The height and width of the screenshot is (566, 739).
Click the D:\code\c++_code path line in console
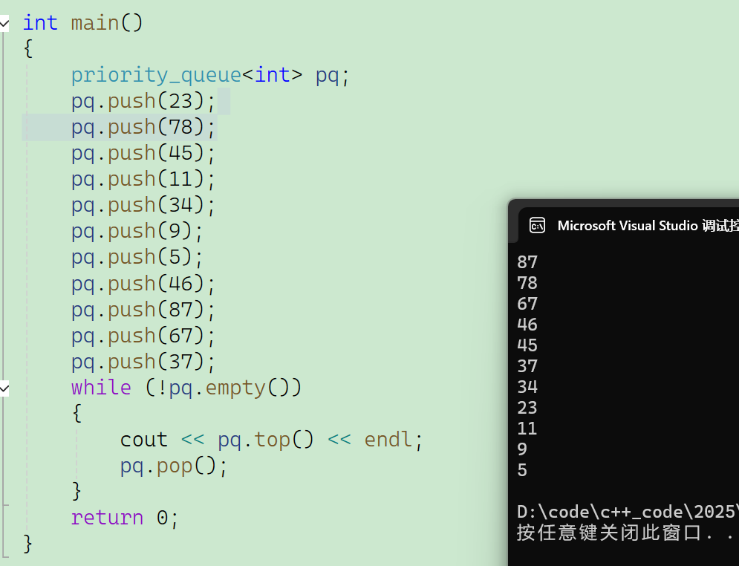tap(628, 512)
